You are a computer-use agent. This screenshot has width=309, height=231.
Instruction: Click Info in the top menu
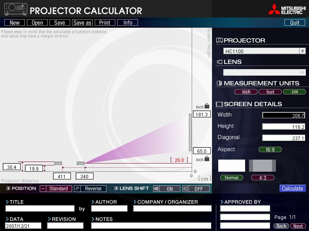(x=127, y=23)
